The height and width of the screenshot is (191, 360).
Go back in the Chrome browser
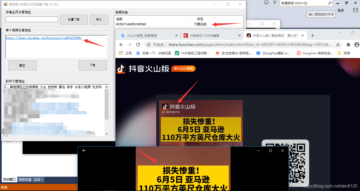pyautogui.click(x=121, y=45)
